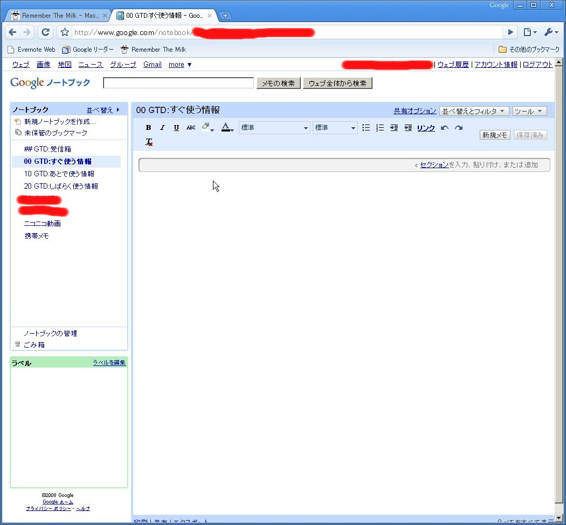Reload the page
566x525 pixels.
pos(45,32)
